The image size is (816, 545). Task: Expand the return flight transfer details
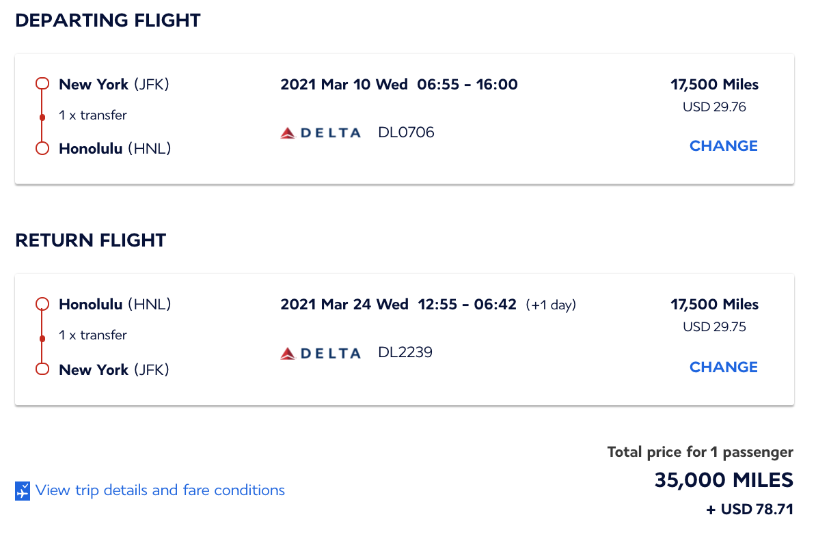pyautogui.click(x=92, y=335)
